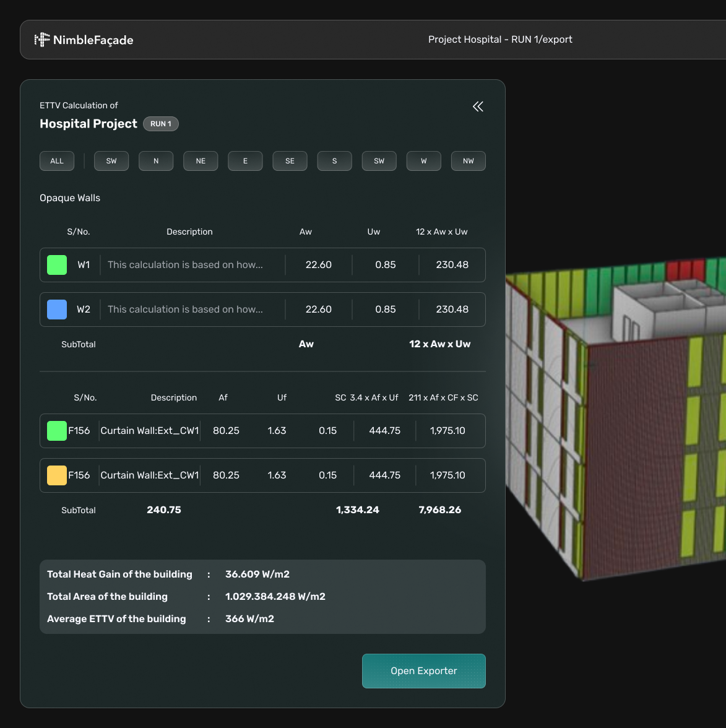726x728 pixels.
Task: Click the Opaque Walls section heading
Action: tap(69, 198)
